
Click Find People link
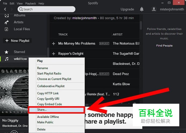pos(164,45)
